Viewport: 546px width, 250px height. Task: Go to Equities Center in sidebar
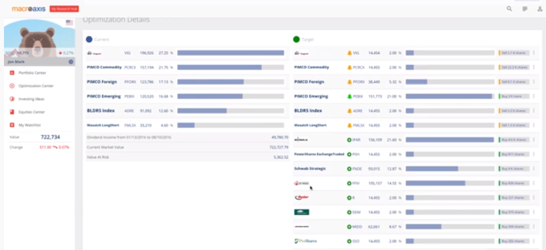click(x=32, y=112)
